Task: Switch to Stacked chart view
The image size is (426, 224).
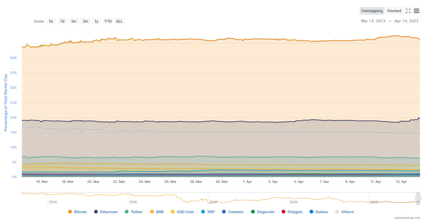Action: (394, 11)
